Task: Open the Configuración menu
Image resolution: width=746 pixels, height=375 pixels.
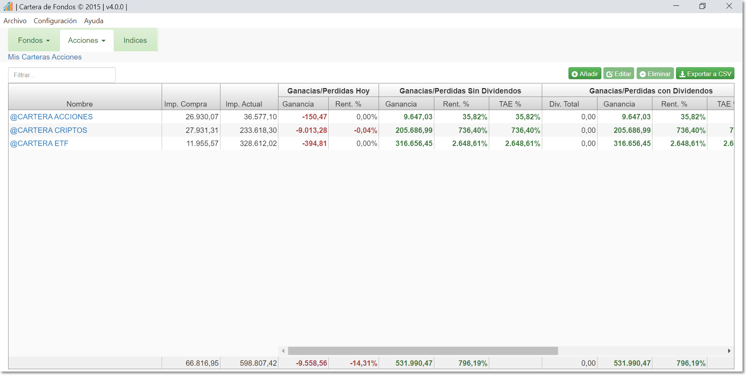Action: [55, 21]
